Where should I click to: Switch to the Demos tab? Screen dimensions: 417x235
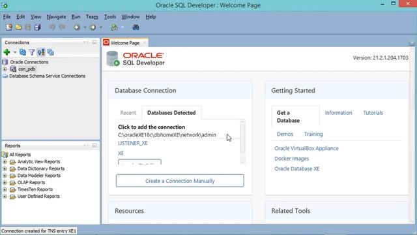(x=285, y=134)
